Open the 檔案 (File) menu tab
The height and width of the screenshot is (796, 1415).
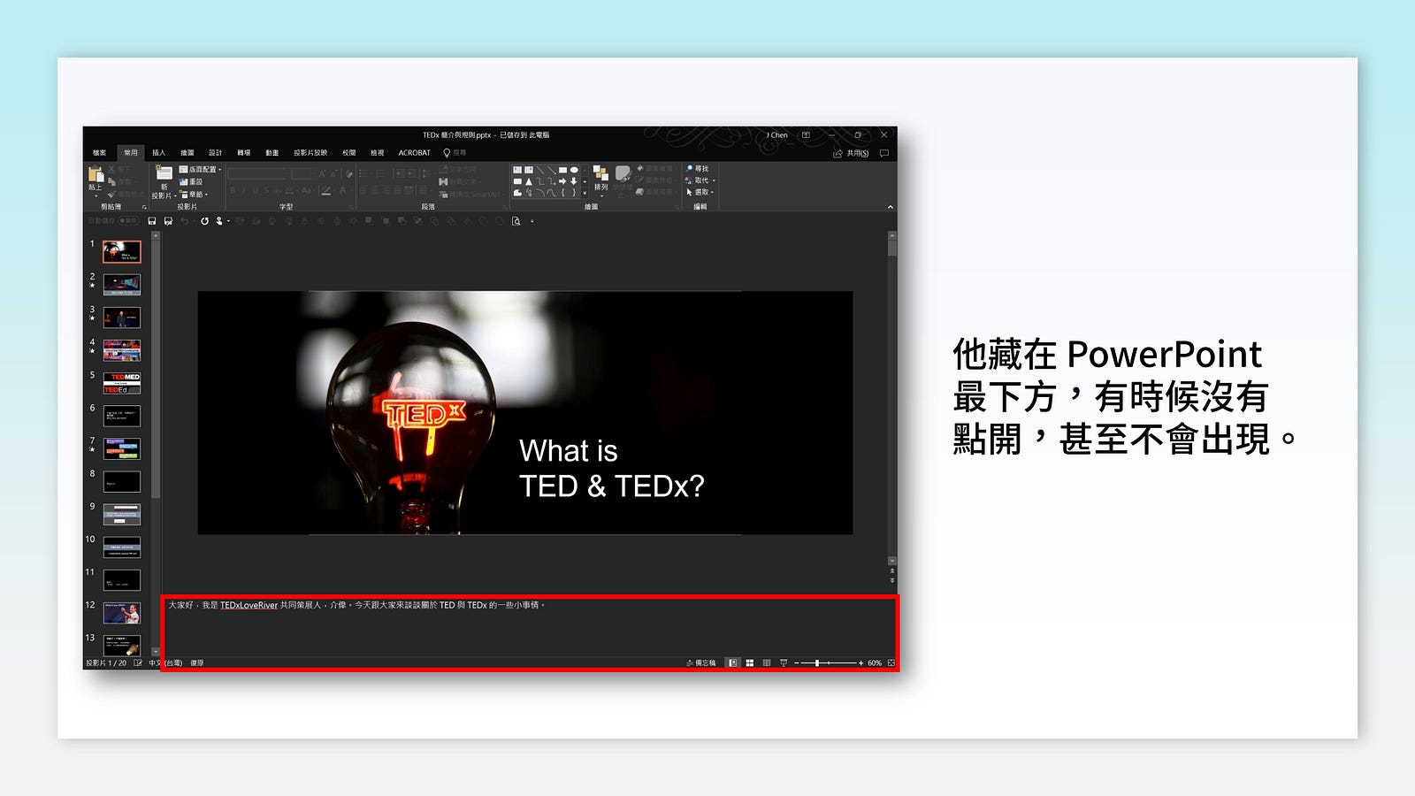click(x=99, y=153)
